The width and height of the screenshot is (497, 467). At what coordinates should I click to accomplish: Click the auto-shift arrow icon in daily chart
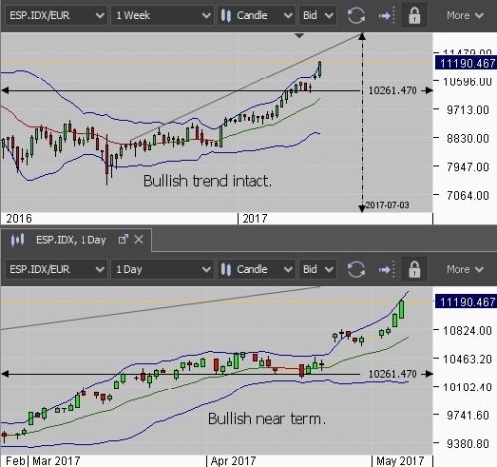[x=386, y=269]
